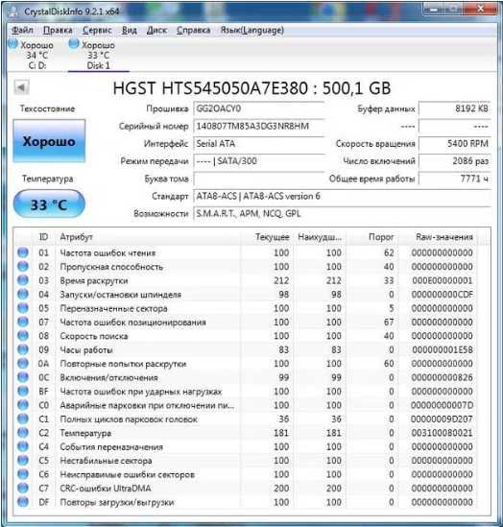Click the Возможности field S.M.A.R.T., APM
503x527 pixels.
click(x=342, y=214)
